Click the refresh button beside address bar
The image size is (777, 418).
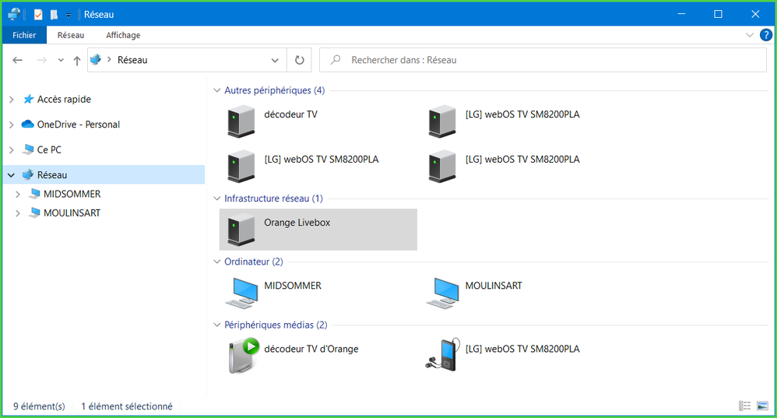tap(299, 60)
